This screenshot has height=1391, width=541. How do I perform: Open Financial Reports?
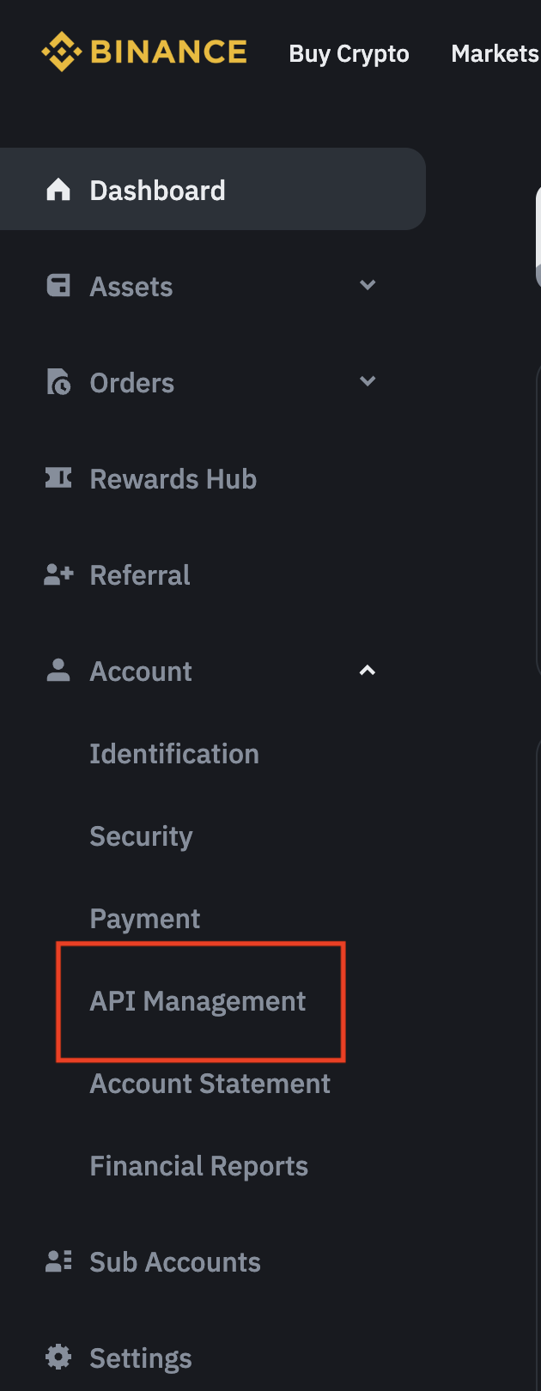[x=199, y=1166]
